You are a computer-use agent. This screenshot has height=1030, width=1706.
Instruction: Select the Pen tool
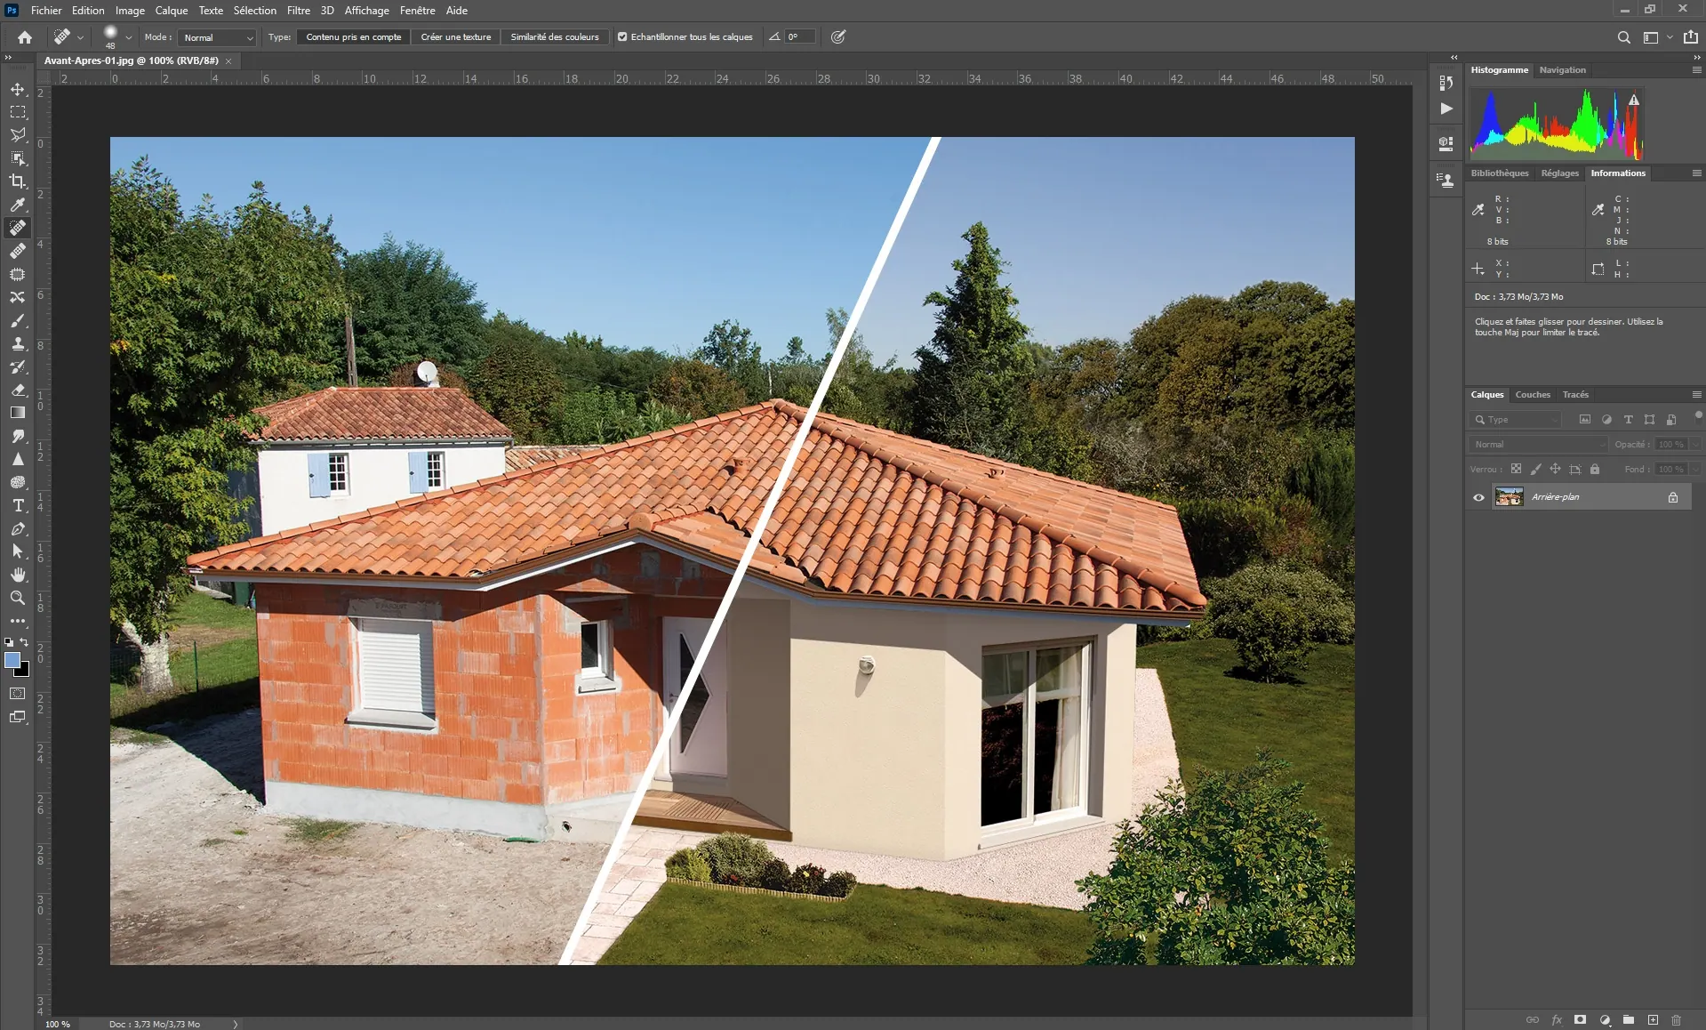18,528
